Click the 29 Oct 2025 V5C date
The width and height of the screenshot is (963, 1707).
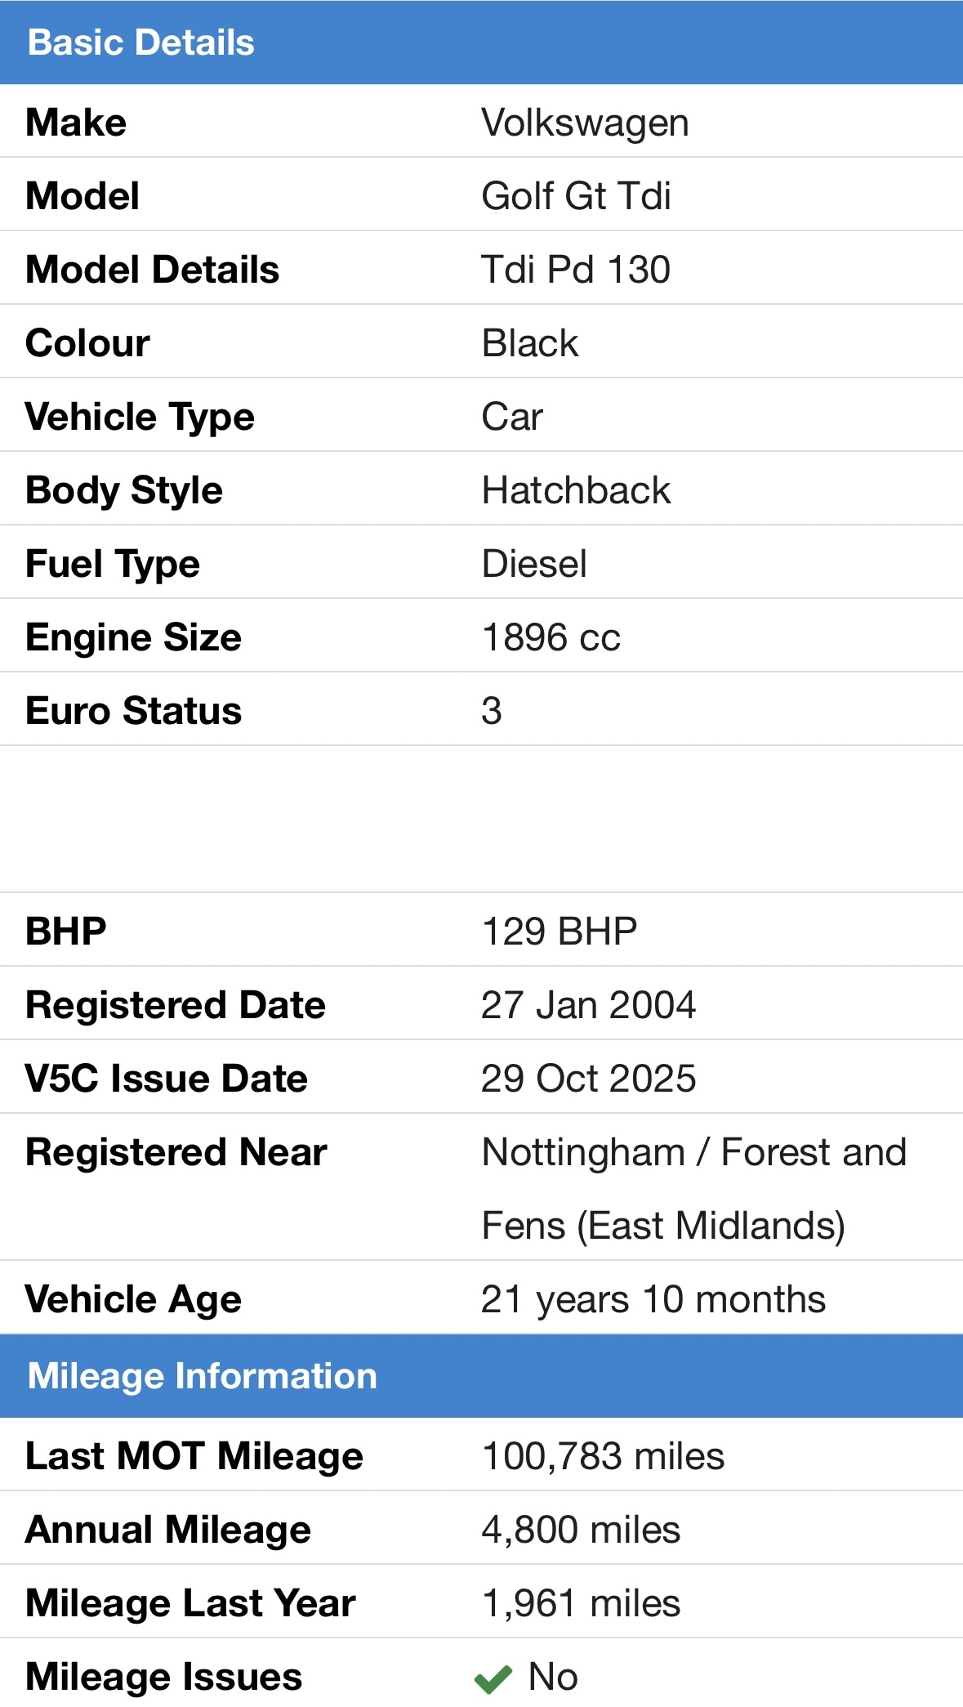588,1079
